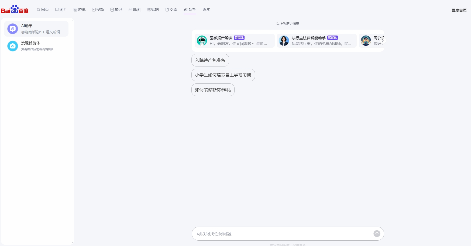The image size is (471, 246).
Task: Click the 文库 library icon
Action: pos(171,9)
